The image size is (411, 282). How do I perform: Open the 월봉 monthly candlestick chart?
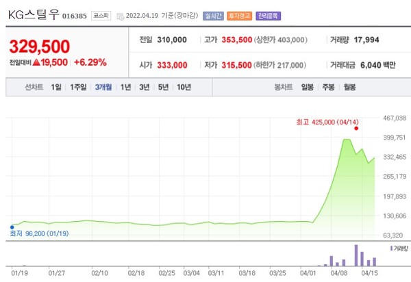pyautogui.click(x=350, y=87)
